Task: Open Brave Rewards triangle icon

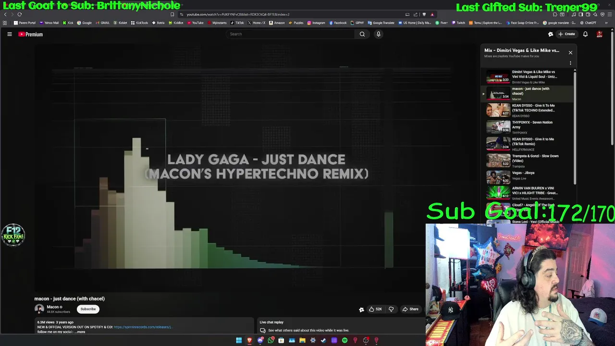Action: point(432,14)
